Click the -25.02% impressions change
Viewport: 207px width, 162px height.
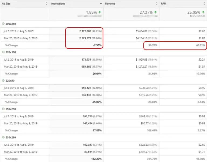click(97, 102)
